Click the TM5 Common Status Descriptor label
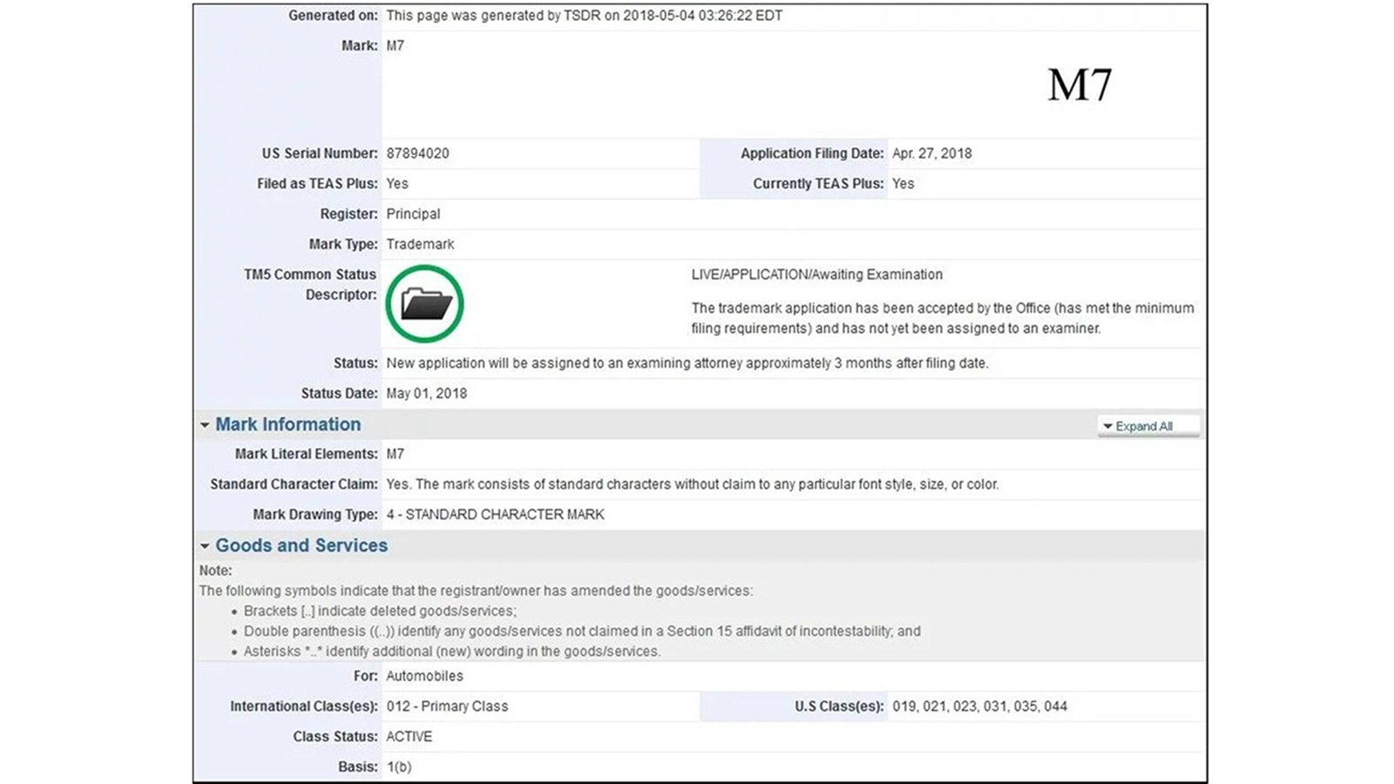Viewport: 1394px width, 784px height. pyautogui.click(x=310, y=285)
